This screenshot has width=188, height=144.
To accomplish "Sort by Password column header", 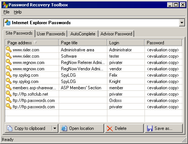I will tap(163, 43).
